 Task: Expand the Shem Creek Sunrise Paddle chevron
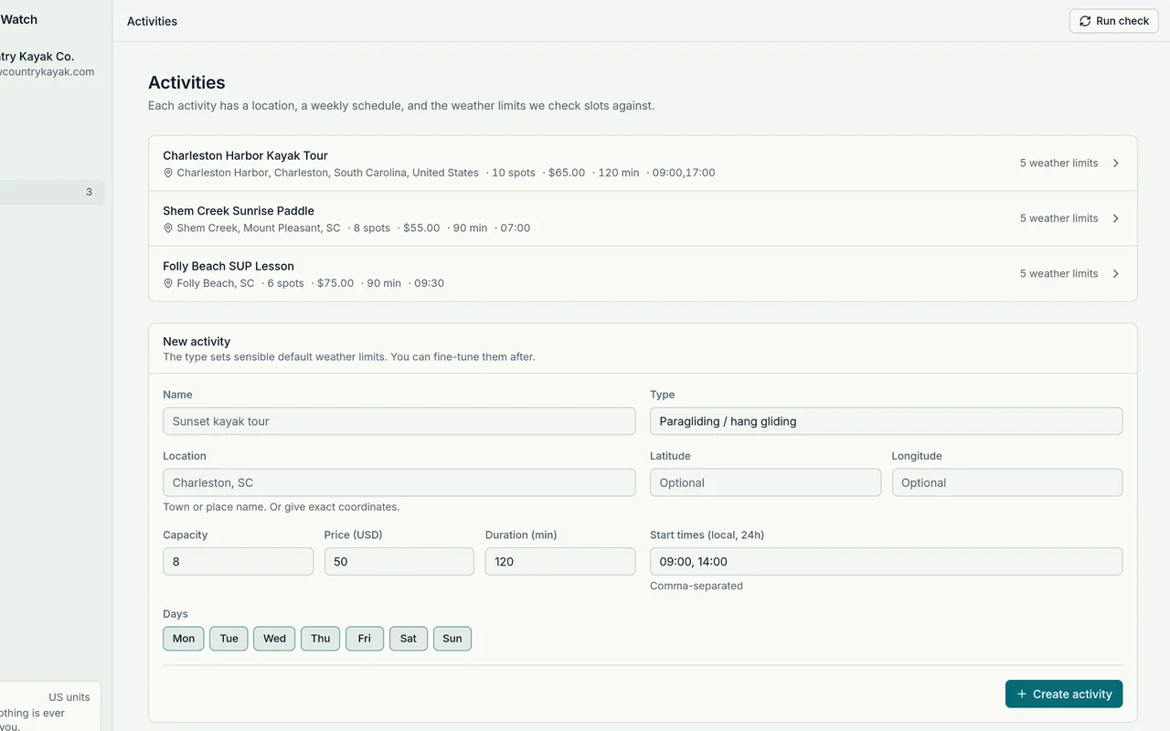[x=1116, y=218]
